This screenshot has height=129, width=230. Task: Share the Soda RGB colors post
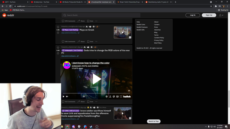pyautogui.click(x=81, y=102)
